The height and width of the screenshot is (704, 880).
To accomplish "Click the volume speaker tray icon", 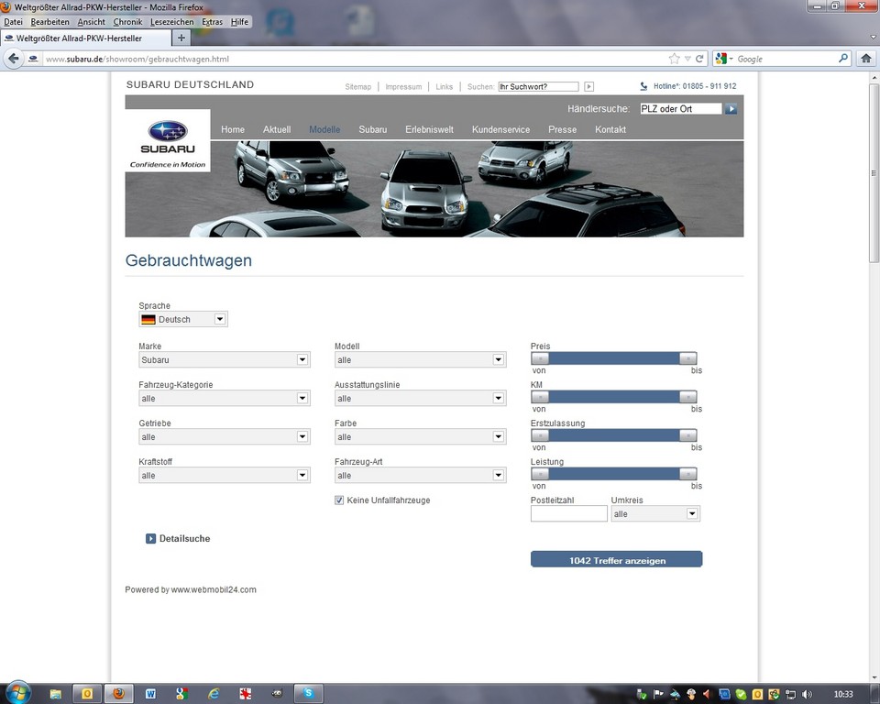I will tap(807, 695).
